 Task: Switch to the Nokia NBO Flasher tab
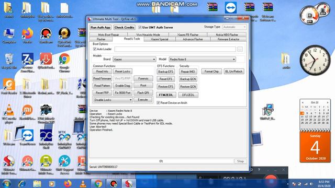point(227,35)
